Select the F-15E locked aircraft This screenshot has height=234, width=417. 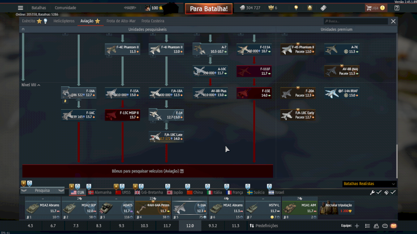[x=253, y=93]
